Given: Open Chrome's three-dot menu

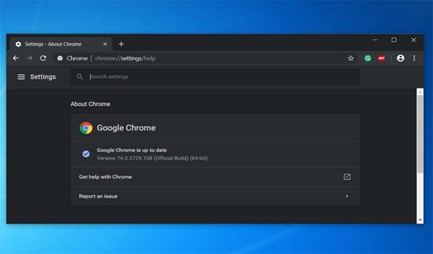Looking at the screenshot, I should point(414,58).
